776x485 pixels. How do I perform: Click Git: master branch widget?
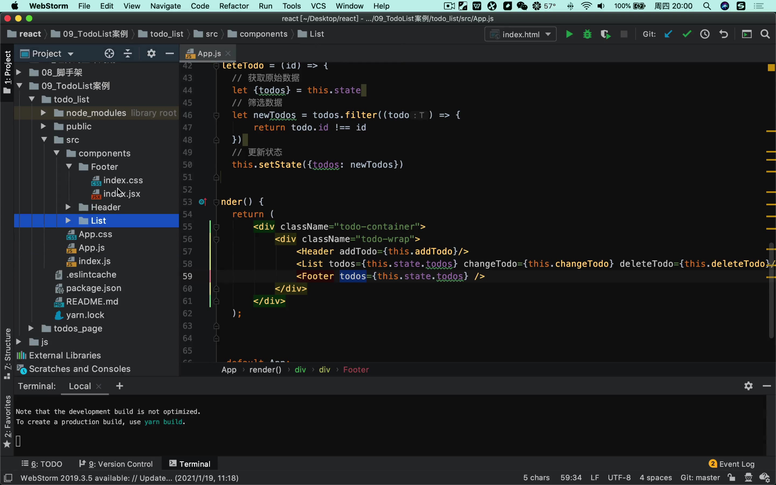point(700,478)
